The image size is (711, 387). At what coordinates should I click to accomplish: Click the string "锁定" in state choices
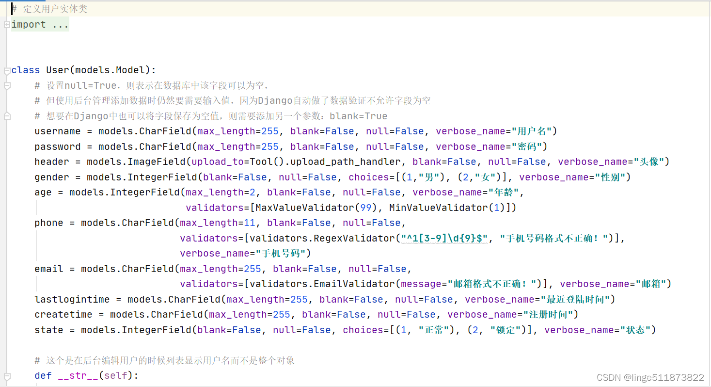point(506,330)
